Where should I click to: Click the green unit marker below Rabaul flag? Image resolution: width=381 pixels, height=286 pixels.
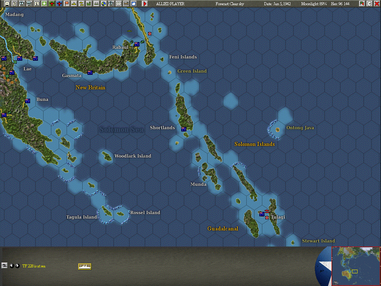click(132, 48)
